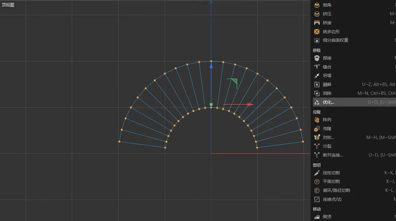396x221 pixels.
Task: Click the 挑多边形 tool icon
Action: pos(317,32)
